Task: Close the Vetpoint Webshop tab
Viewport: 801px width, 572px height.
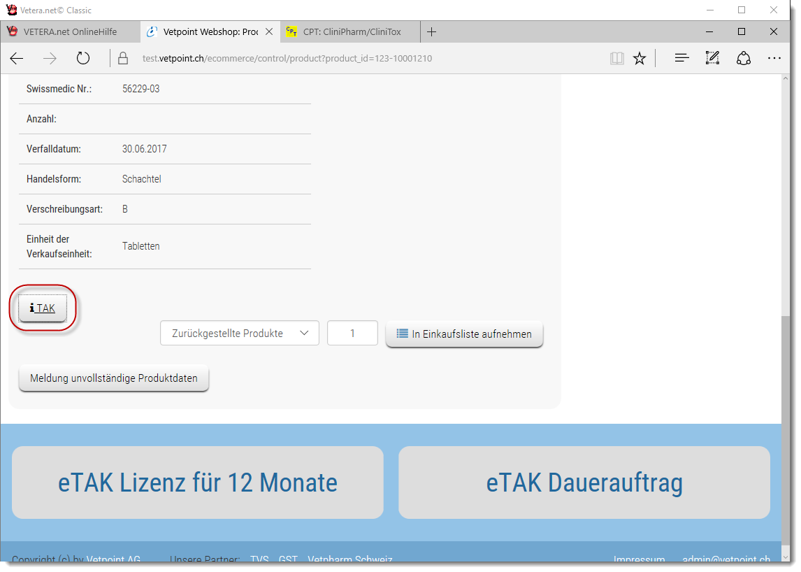Action: pos(269,31)
